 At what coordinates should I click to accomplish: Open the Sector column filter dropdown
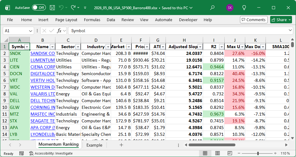[x=78, y=47]
